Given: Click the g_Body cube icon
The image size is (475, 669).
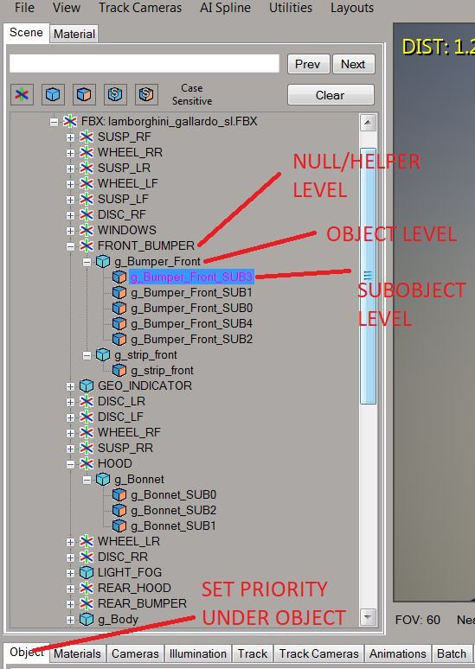Looking at the screenshot, I should pos(87,619).
